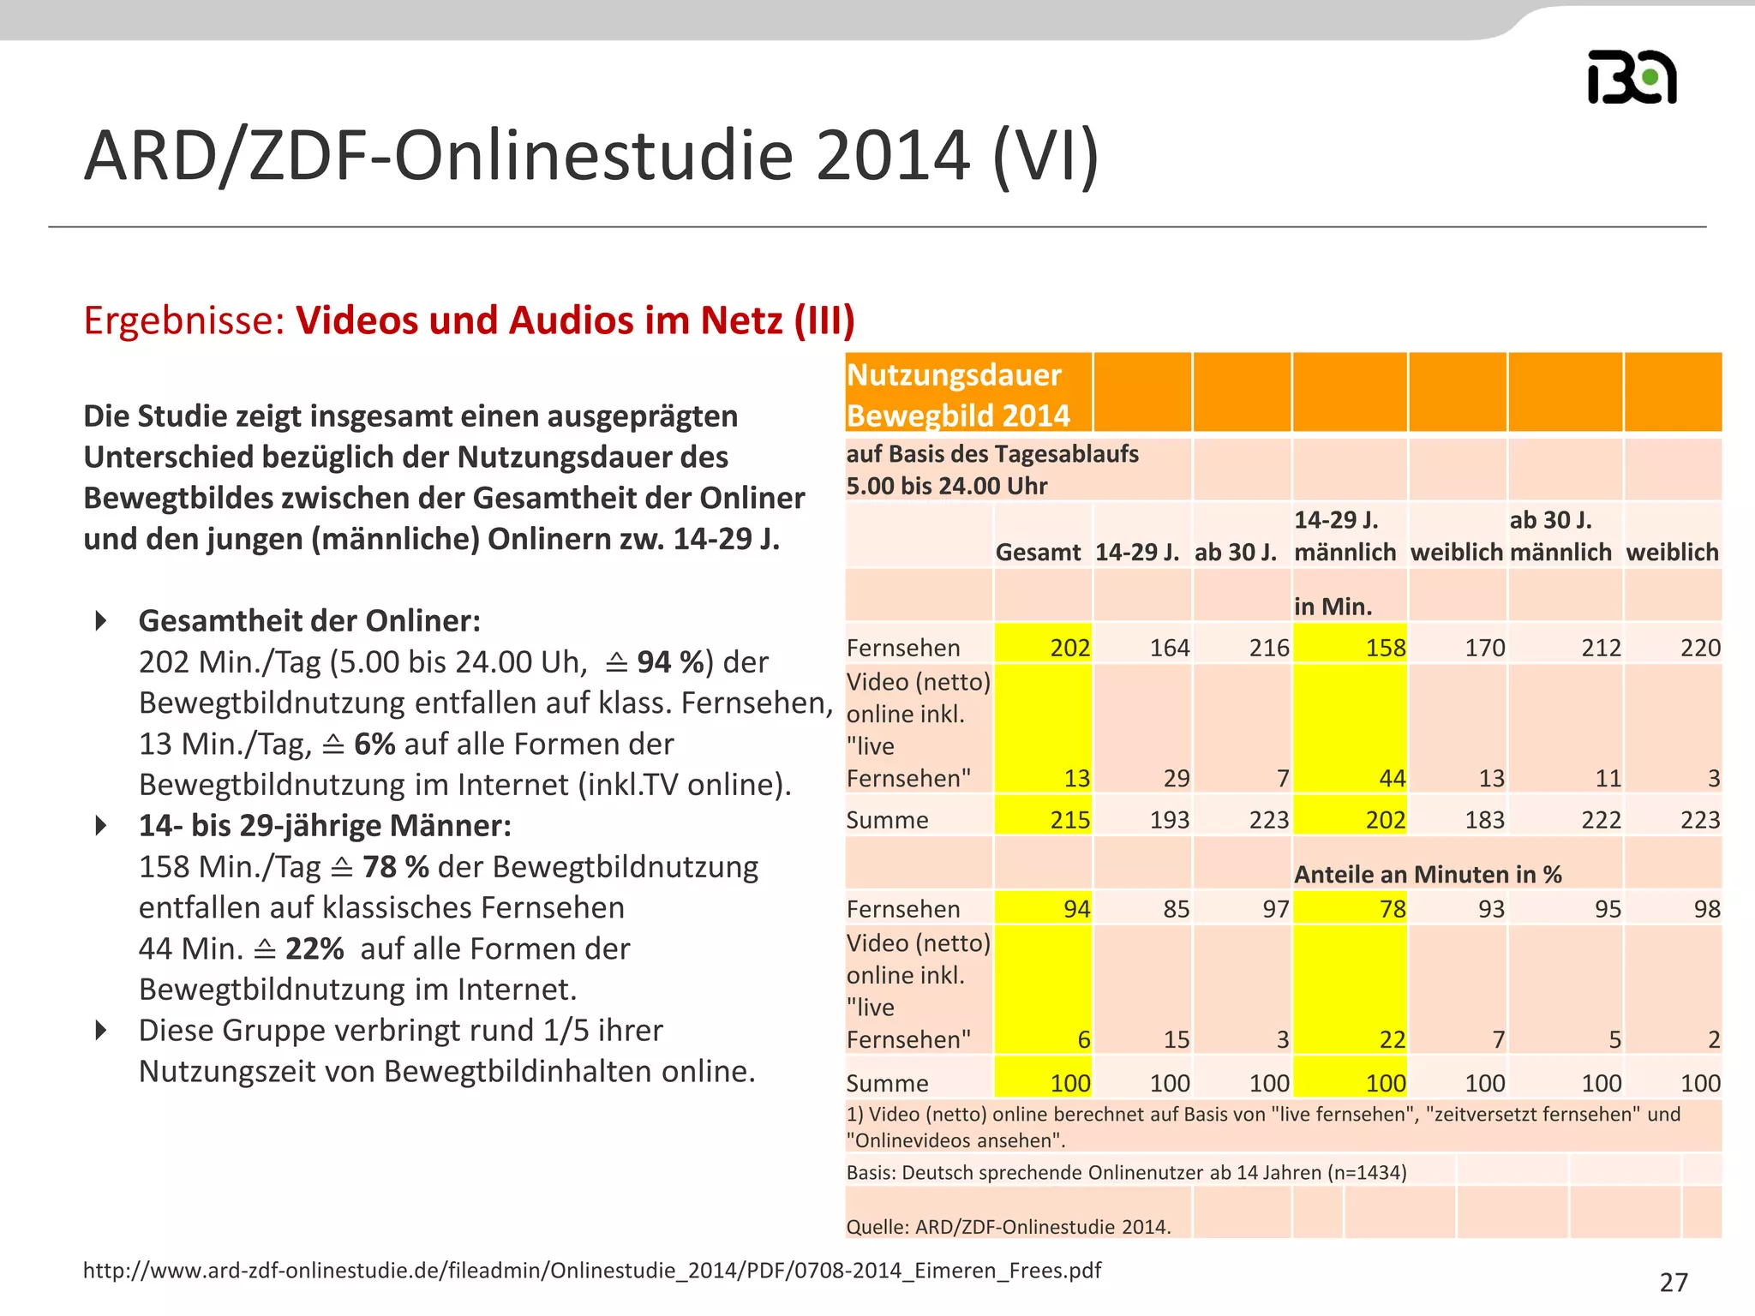
Task: Click the highlighted online video value 44
Action: point(1393,778)
